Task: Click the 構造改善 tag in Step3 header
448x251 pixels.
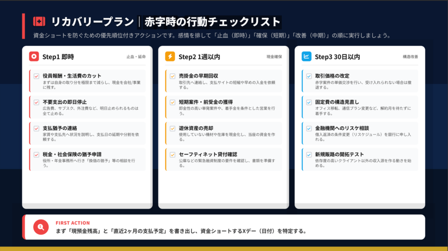Action: click(410, 57)
